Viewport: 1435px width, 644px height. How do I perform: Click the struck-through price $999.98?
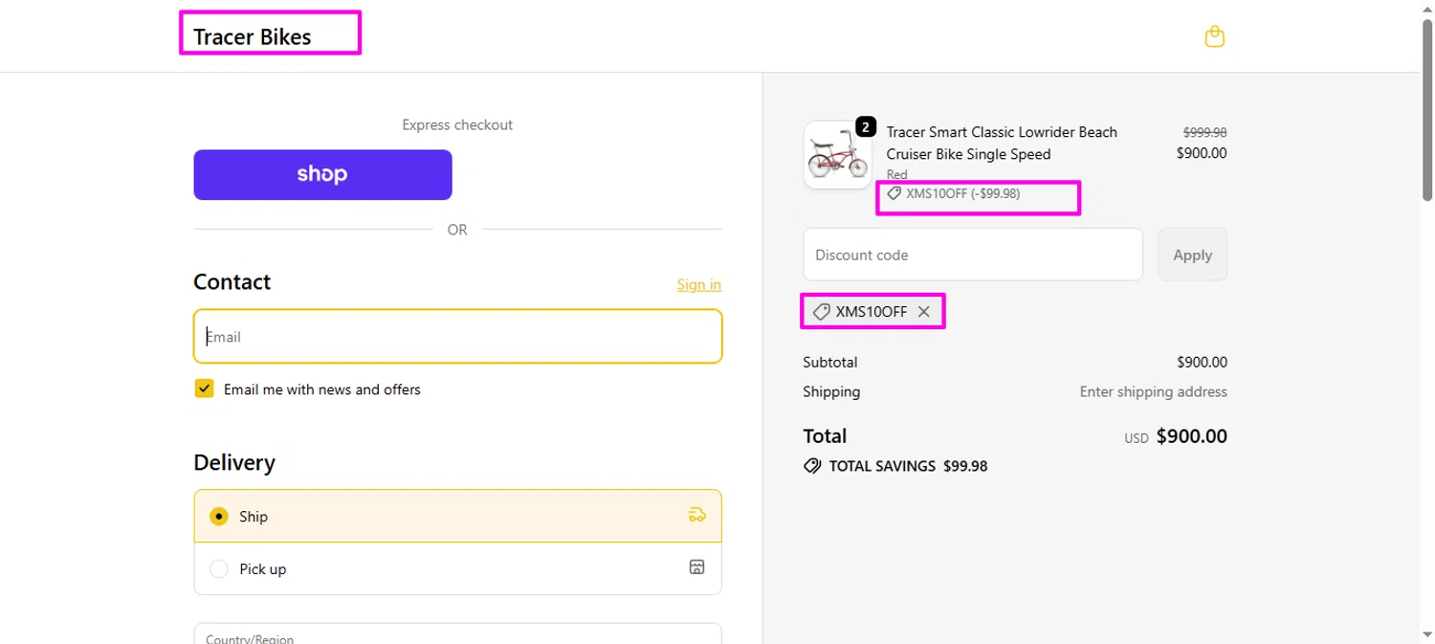point(1204,132)
